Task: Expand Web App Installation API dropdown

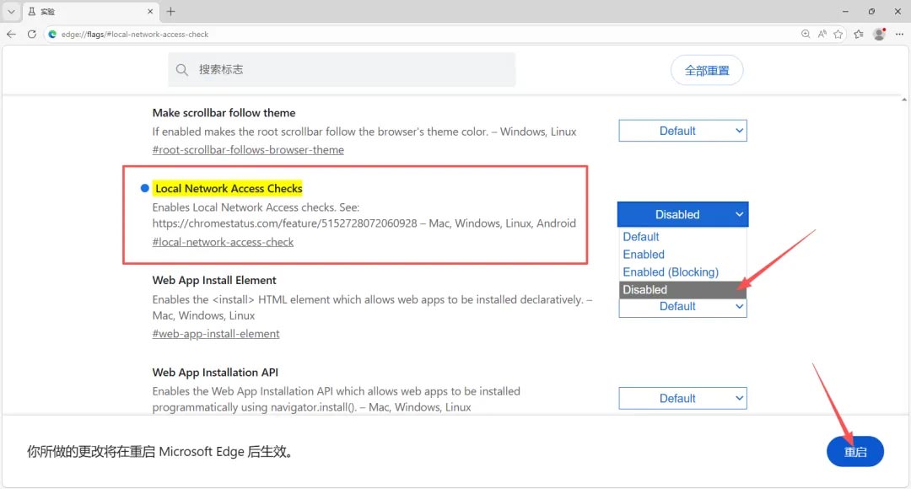Action: click(682, 399)
